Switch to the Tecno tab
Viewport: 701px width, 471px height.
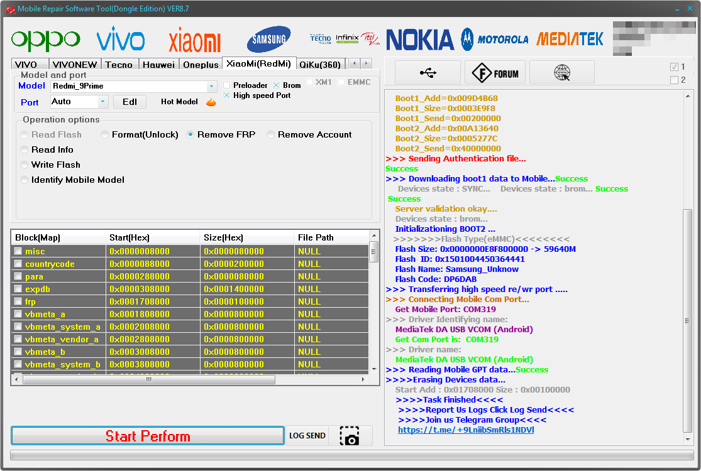tap(119, 65)
